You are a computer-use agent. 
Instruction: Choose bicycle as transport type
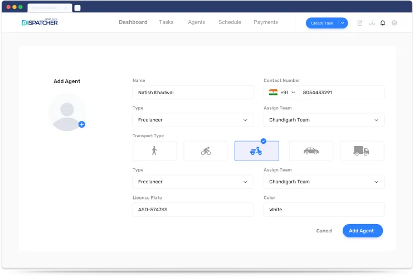coord(206,151)
